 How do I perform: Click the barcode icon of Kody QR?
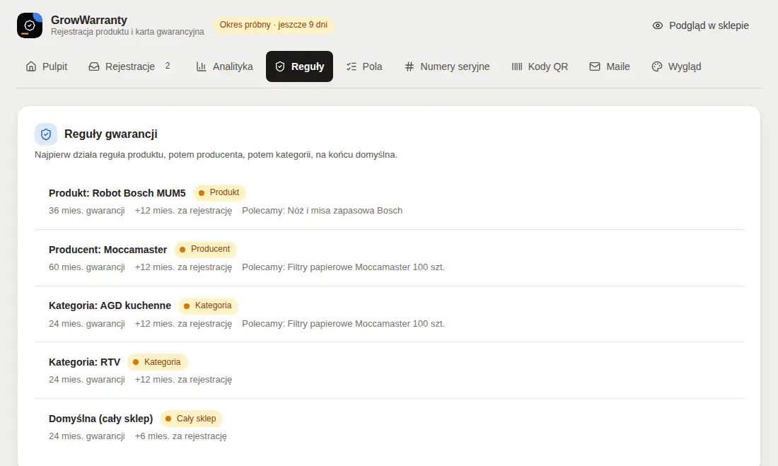(x=516, y=66)
